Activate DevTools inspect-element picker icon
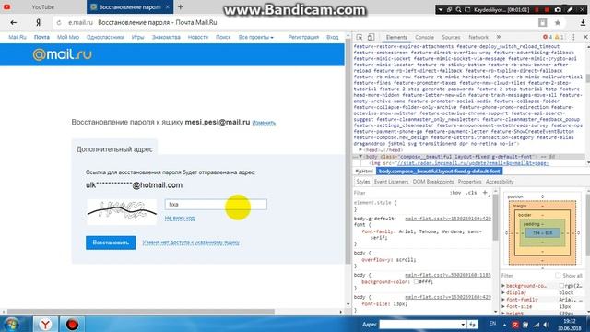The height and width of the screenshot is (332, 590). [x=360, y=37]
